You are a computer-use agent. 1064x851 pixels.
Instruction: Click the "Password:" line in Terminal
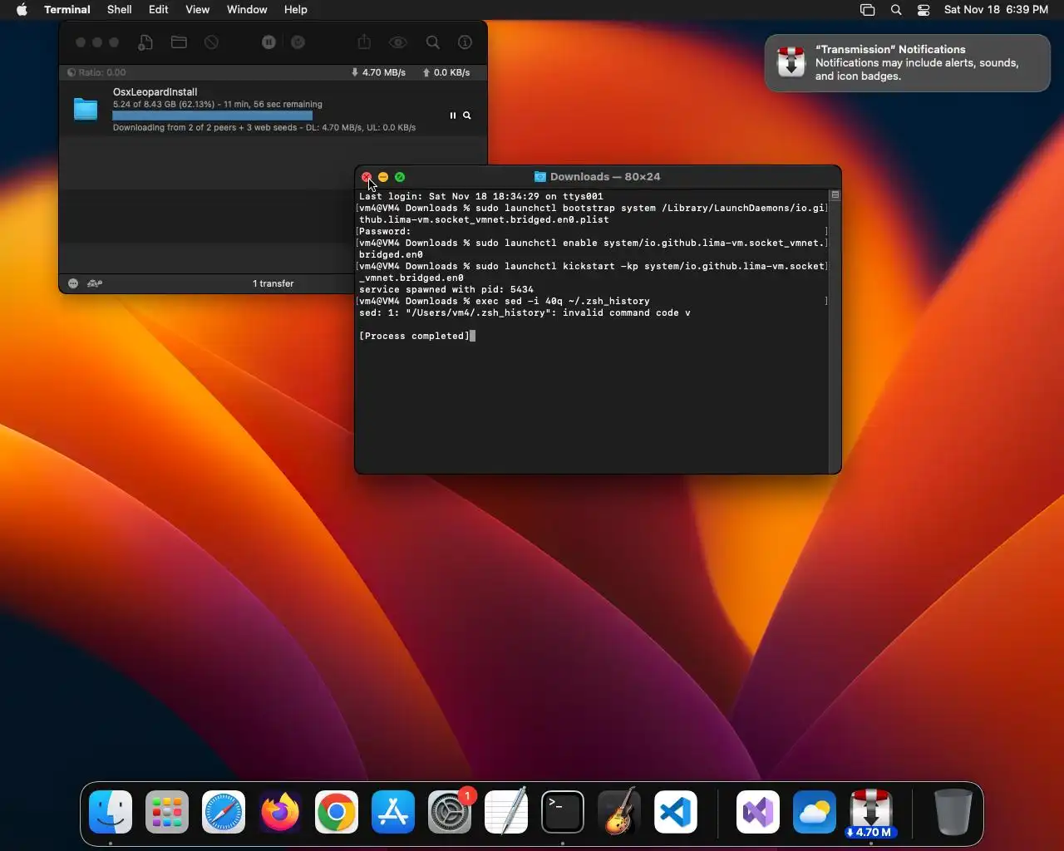[x=385, y=231]
